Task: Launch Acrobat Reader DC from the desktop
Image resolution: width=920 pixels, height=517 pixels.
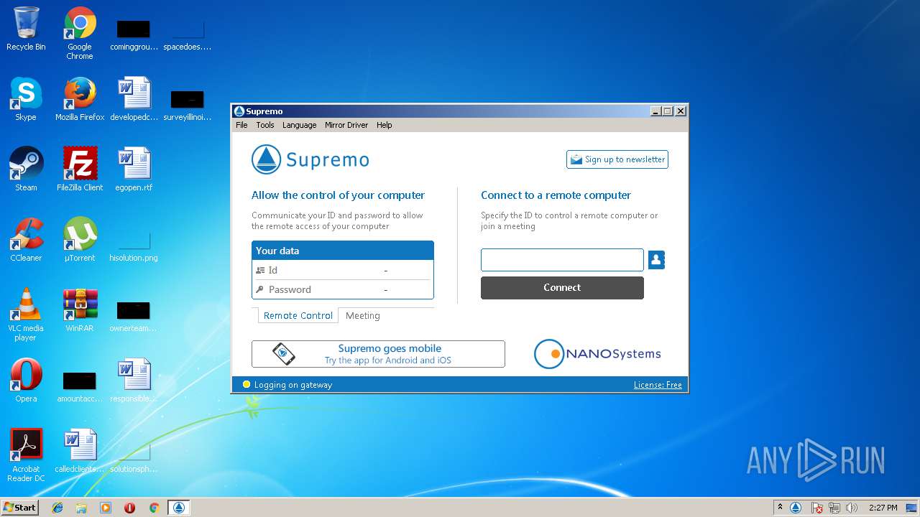Action: [26, 455]
